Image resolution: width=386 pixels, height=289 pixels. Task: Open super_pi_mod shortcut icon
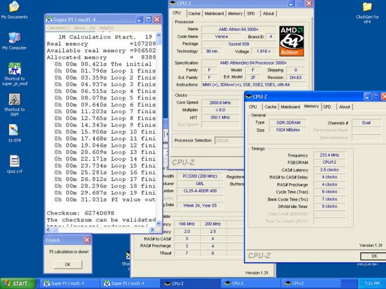pyautogui.click(x=15, y=69)
